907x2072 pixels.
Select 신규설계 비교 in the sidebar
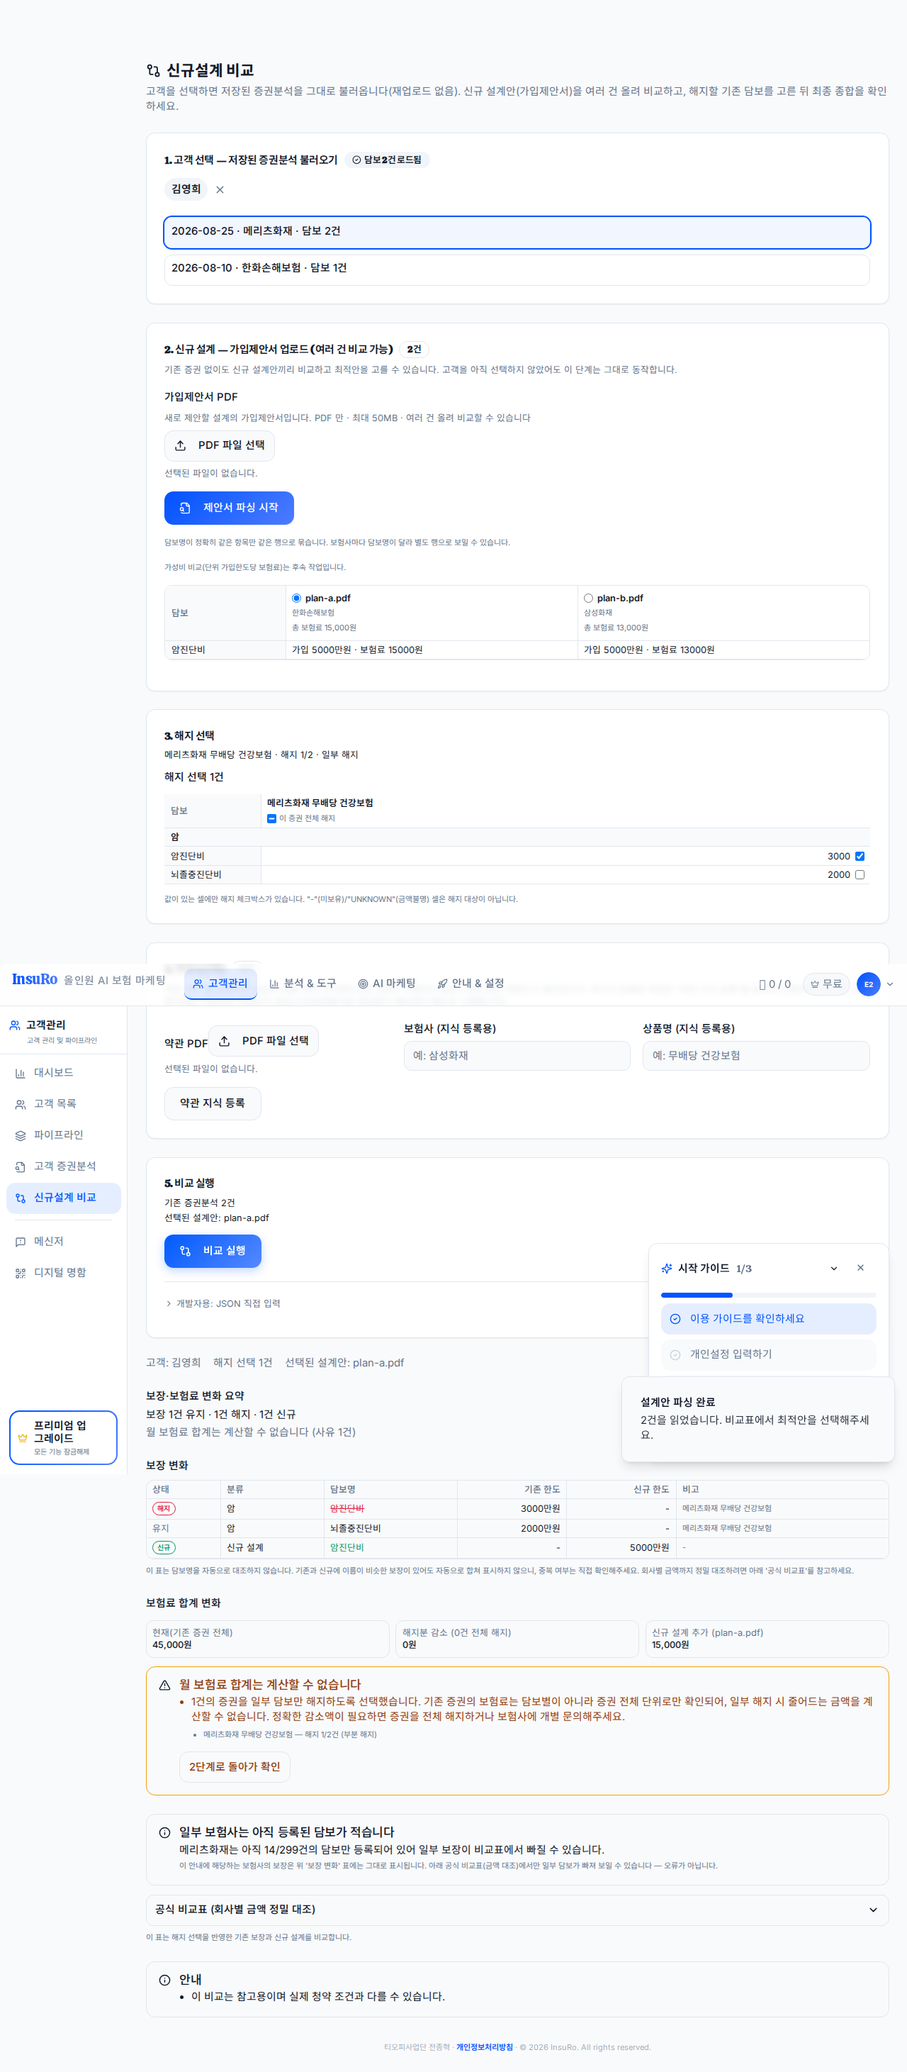click(x=64, y=1198)
